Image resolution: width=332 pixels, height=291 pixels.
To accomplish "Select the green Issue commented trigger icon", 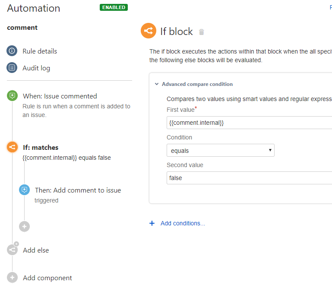I will click(12, 96).
